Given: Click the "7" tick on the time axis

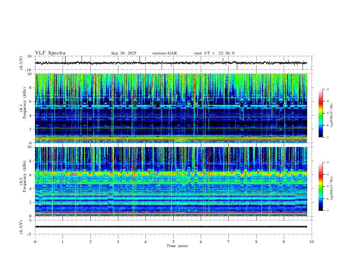Looking at the screenshot, I should 229,242.
